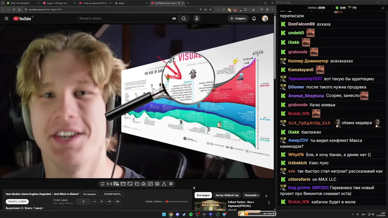388x218 pixels.
Task: Add +1 minute to the split
Action: tap(94, 202)
